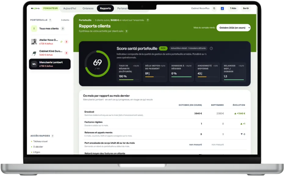Screen dimensions: 284x176
Task: Select the Rapports tab
Action: [x=105, y=8]
